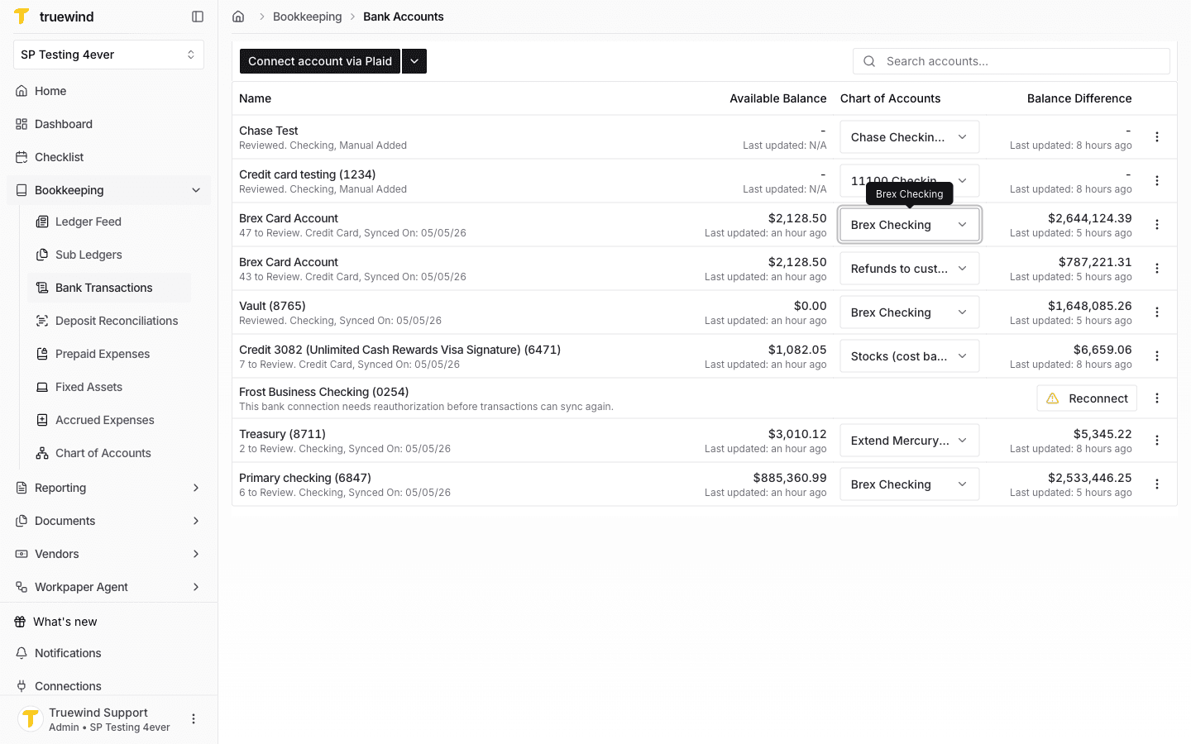The height and width of the screenshot is (744, 1191).
Task: Open Chase Test chart of accounts dropdown
Action: point(910,137)
